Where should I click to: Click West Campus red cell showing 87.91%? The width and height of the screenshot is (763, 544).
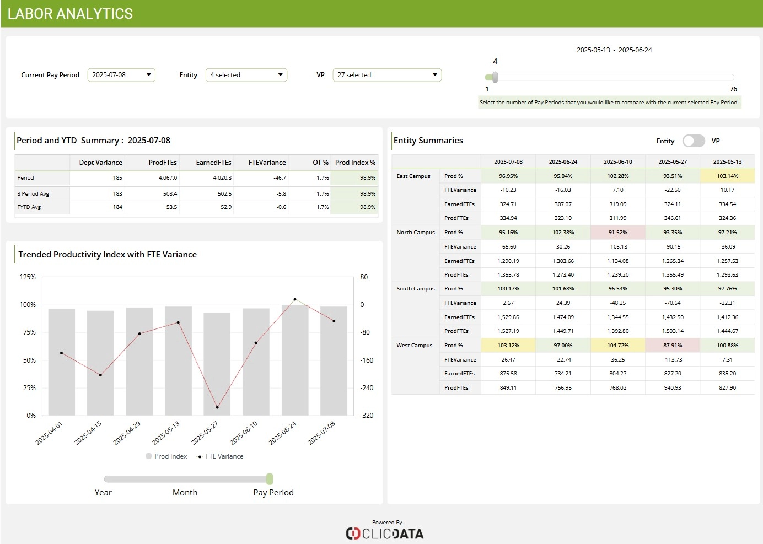[673, 345]
